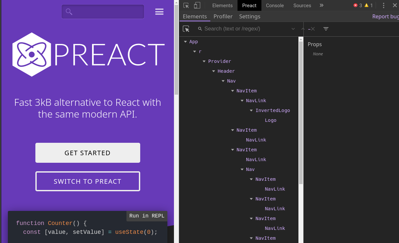
Task: Select Preact Elements sub-tab under main tabs
Action: [x=195, y=16]
